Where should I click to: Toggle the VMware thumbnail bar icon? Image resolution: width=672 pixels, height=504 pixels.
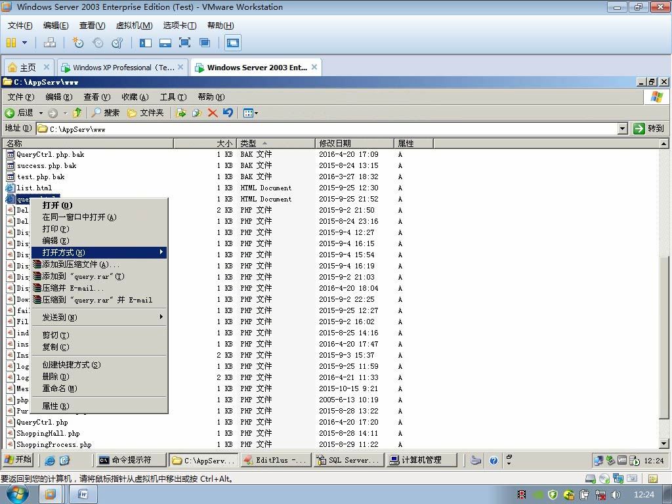(x=165, y=43)
